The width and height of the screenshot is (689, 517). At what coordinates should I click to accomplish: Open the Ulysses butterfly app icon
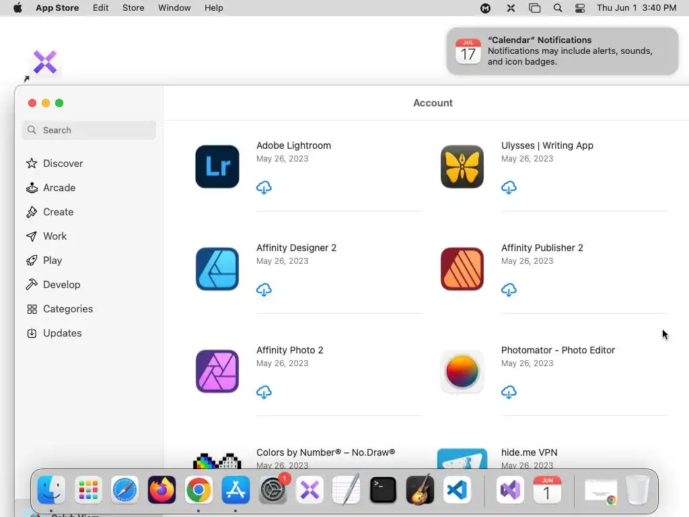tap(462, 167)
